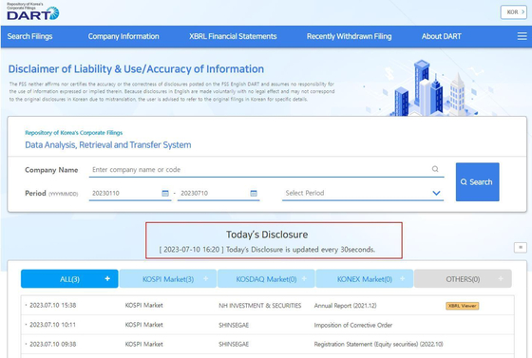Click the small list toggle icon beside Today's Disclosure
The image size is (532, 358).
pos(521,248)
